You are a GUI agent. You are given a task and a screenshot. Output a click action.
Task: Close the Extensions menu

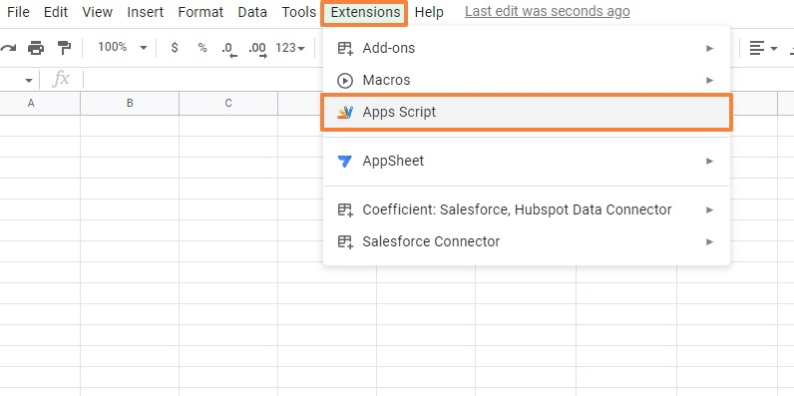click(x=365, y=12)
